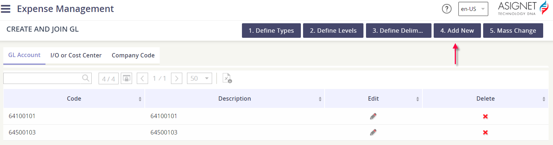This screenshot has width=553, height=145.
Task: Switch to the Company Code tab
Action: click(x=133, y=56)
